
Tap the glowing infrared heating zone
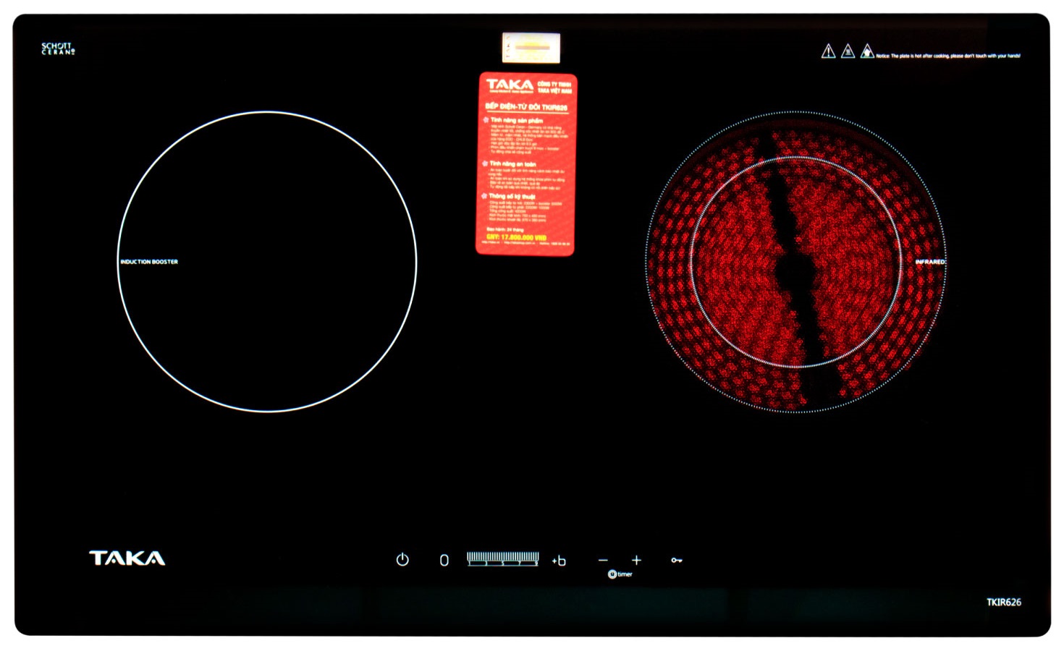pos(795,262)
